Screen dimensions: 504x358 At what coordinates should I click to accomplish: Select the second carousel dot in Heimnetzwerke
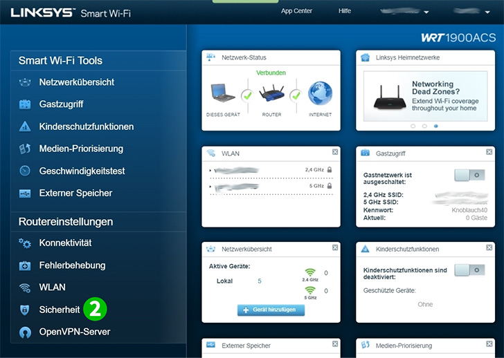(424, 126)
